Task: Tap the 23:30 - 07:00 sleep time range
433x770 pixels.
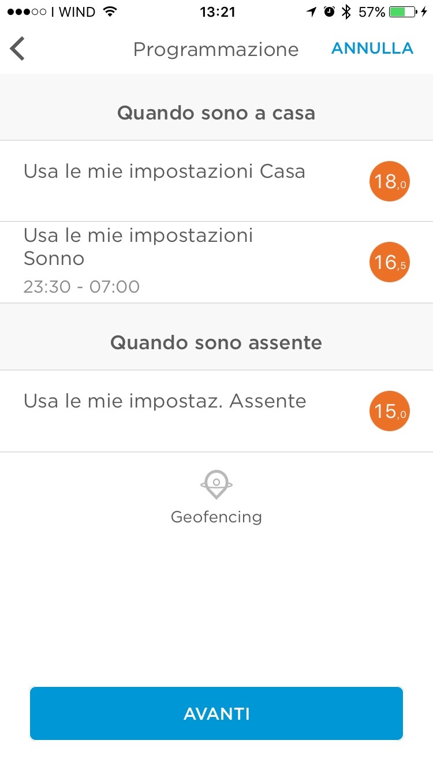Action: point(81,287)
